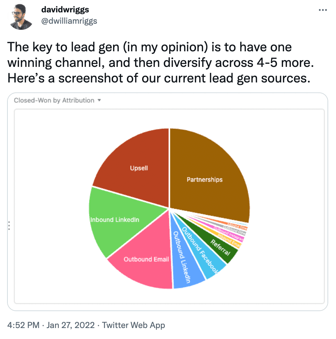Click the green Inbound LinkedIn slice

pyautogui.click(x=117, y=219)
